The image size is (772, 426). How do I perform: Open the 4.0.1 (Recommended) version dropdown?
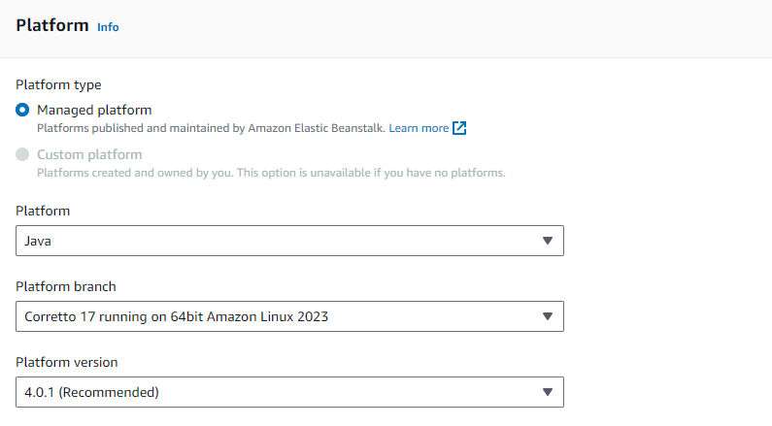pyautogui.click(x=289, y=392)
